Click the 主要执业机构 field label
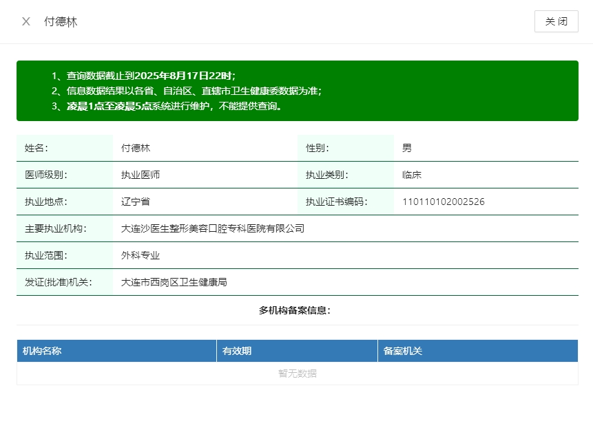Screen dimensions: 593x421 click(56, 228)
